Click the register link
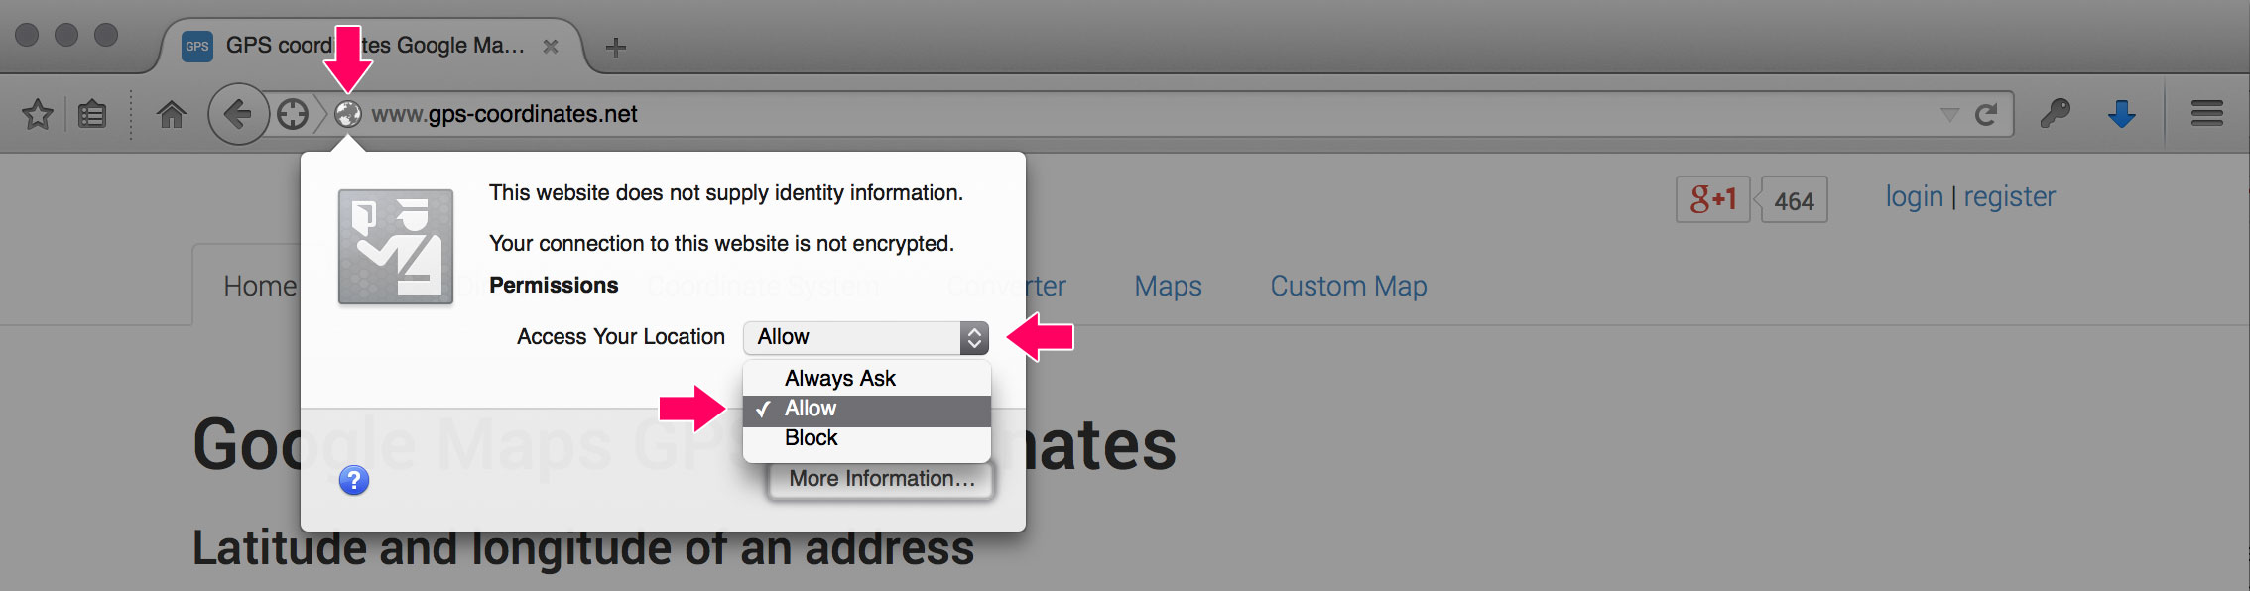 (x=2010, y=197)
